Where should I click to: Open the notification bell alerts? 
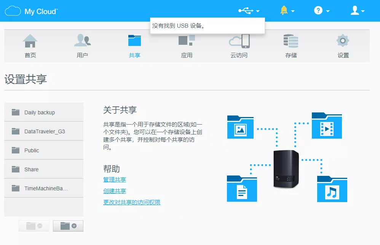284,10
